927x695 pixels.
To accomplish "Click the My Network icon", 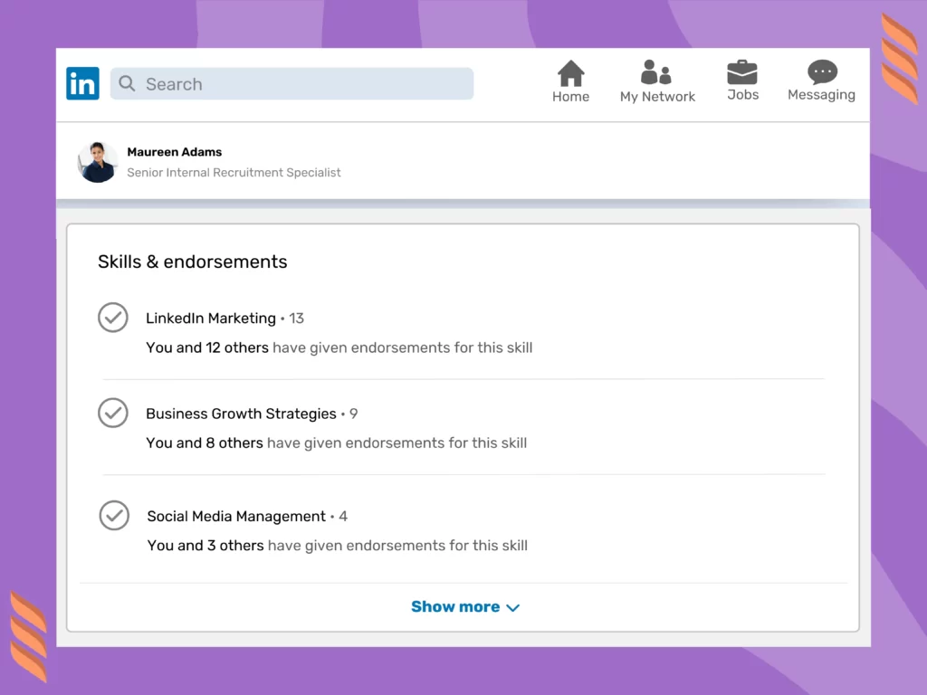I will click(657, 72).
